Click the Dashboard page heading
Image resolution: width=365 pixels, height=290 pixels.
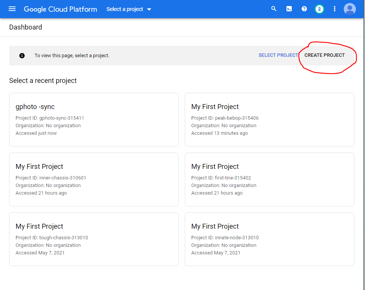point(26,27)
